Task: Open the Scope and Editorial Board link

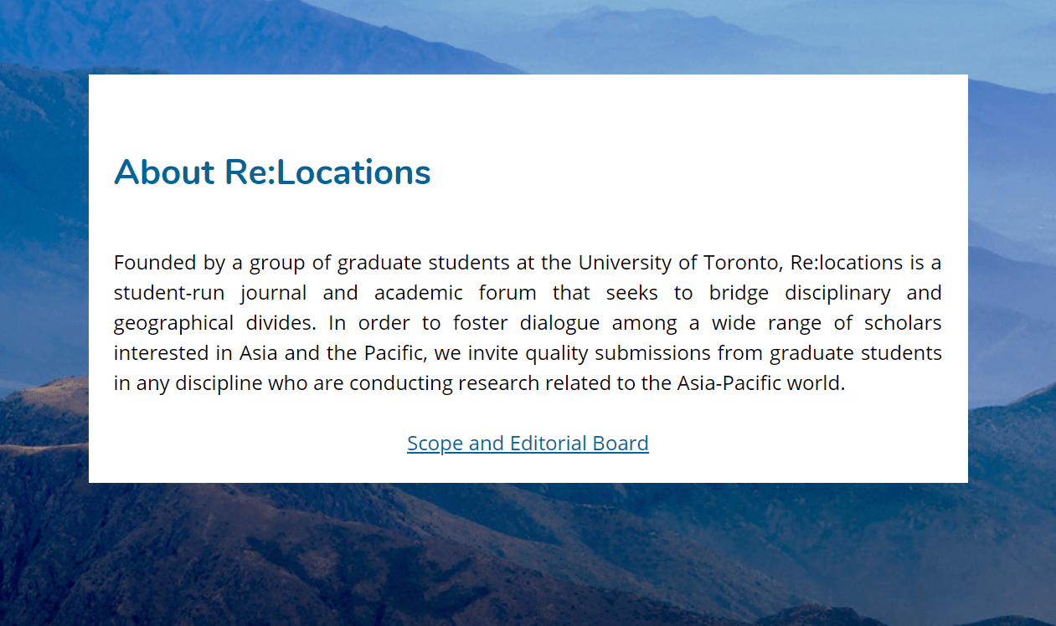Action: [x=528, y=444]
